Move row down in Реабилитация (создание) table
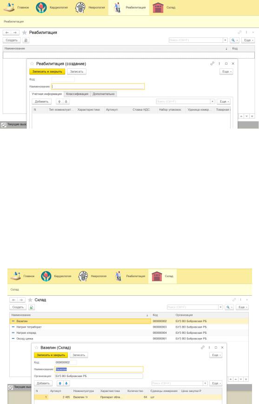This screenshot has height=404, width=259. point(66,101)
